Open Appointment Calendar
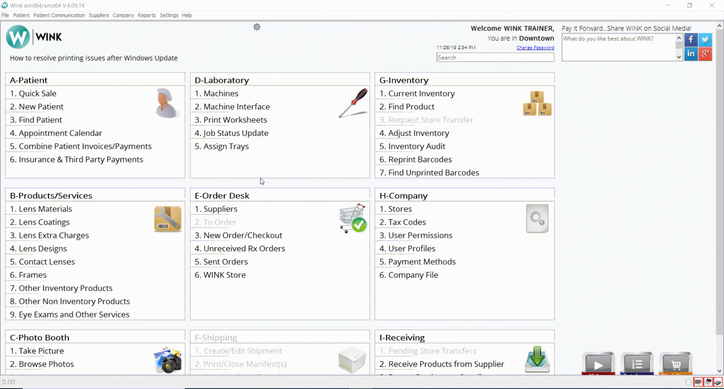 coord(56,133)
